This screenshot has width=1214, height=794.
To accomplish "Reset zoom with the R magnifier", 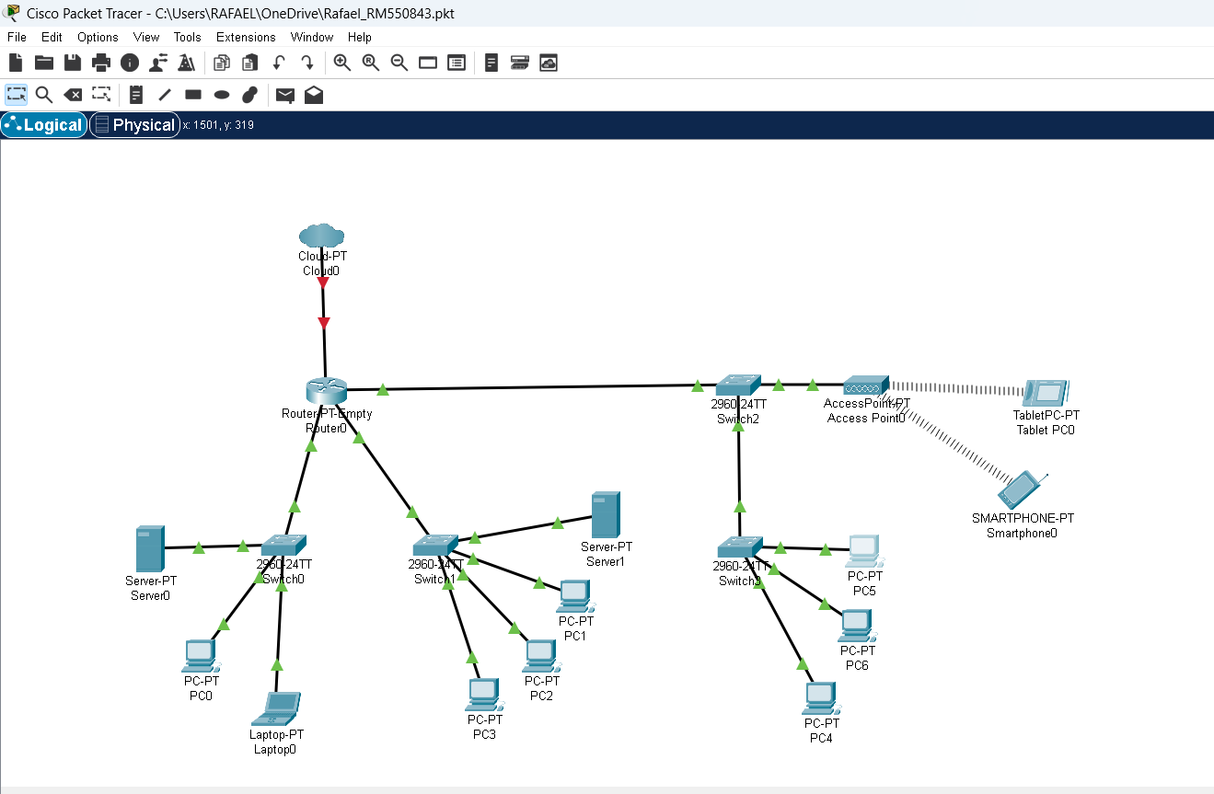I will tap(371, 63).
